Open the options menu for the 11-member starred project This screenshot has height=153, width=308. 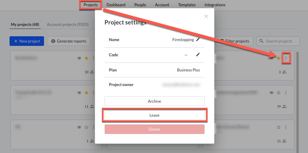click(94, 93)
